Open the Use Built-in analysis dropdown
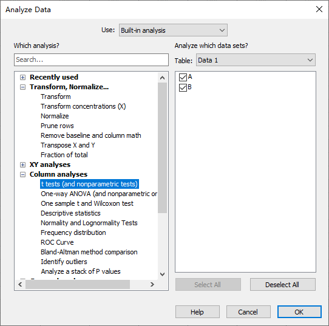The height and width of the screenshot is (326, 329). click(173, 30)
